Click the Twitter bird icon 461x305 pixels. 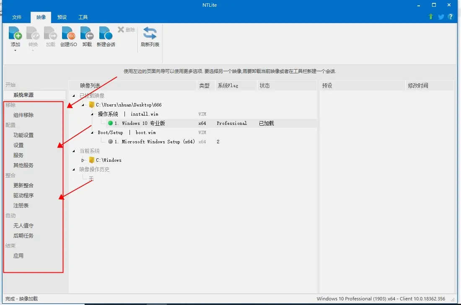point(441,17)
